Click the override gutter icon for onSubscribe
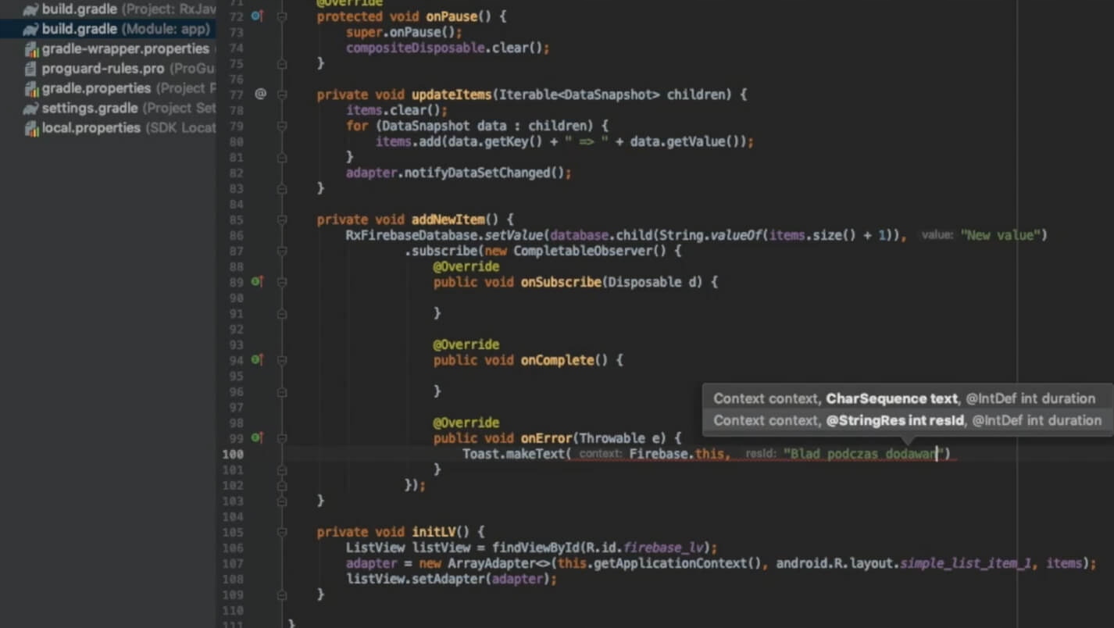This screenshot has width=1114, height=628. coord(257,282)
